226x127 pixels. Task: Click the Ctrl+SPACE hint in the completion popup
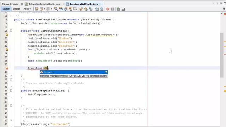click(x=74, y=76)
